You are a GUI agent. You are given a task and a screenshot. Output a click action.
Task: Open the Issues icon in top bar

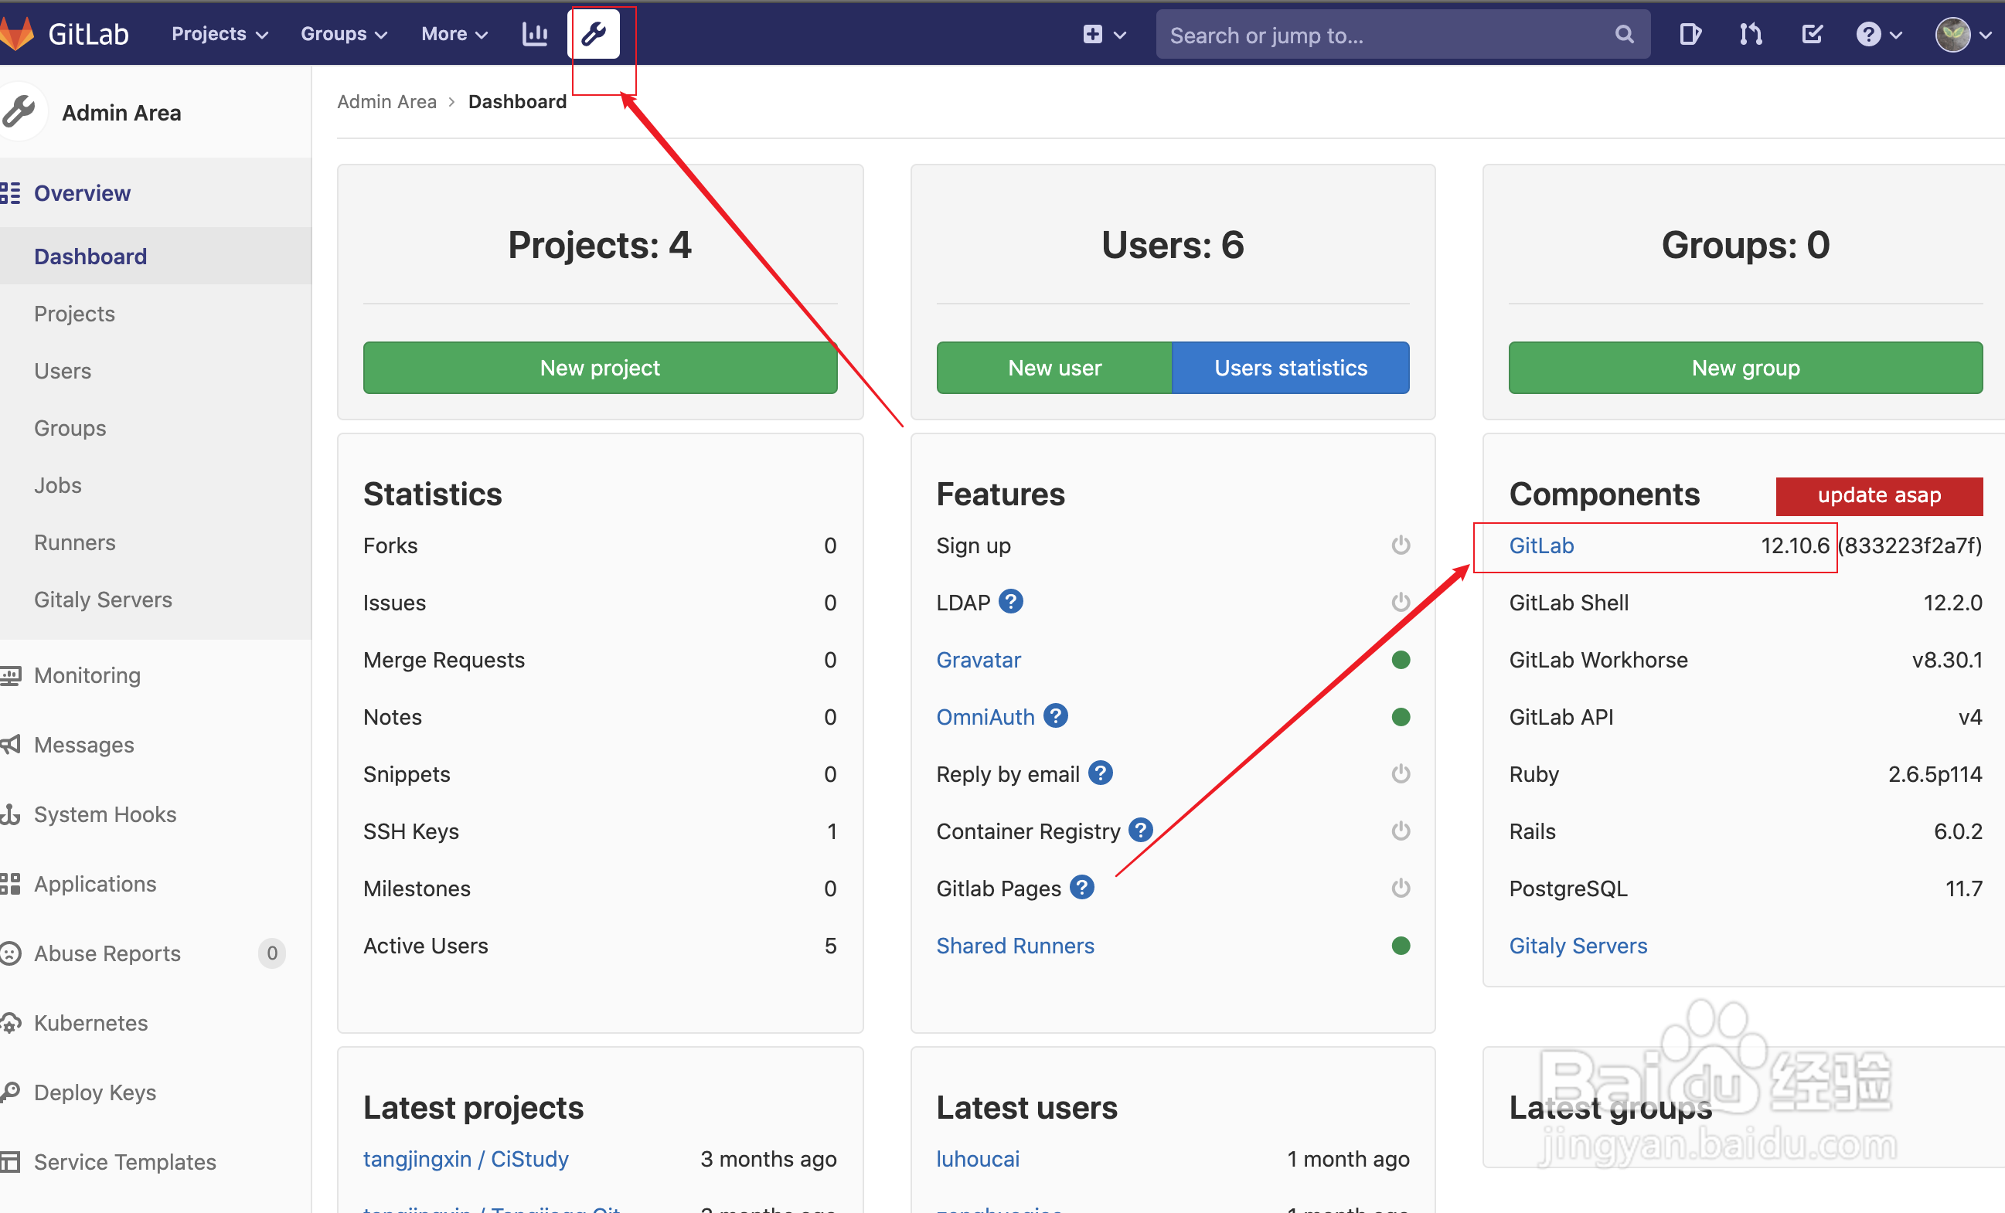tap(1690, 34)
